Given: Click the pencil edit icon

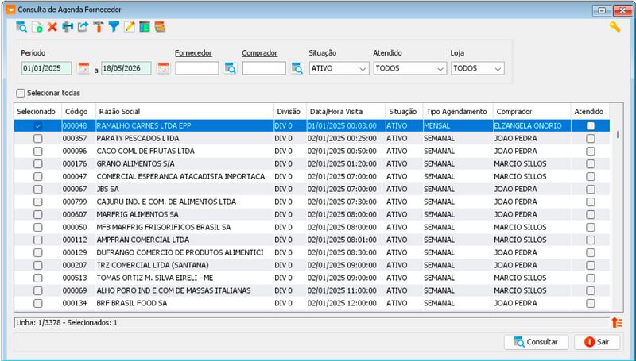Looking at the screenshot, I should [x=130, y=27].
